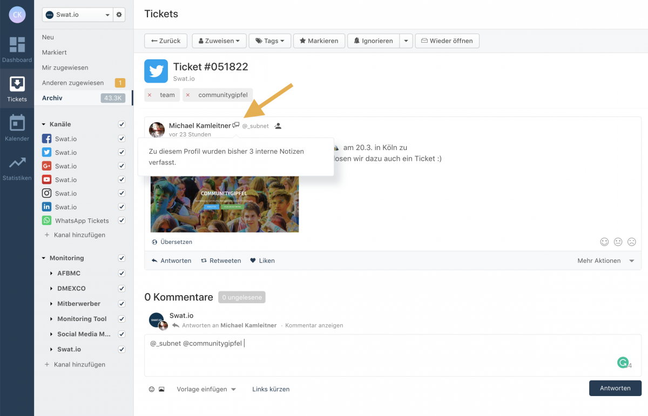648x416 pixels.
Task: Uncheck Facebook Swat.io channel checkbox
Action: pos(122,139)
